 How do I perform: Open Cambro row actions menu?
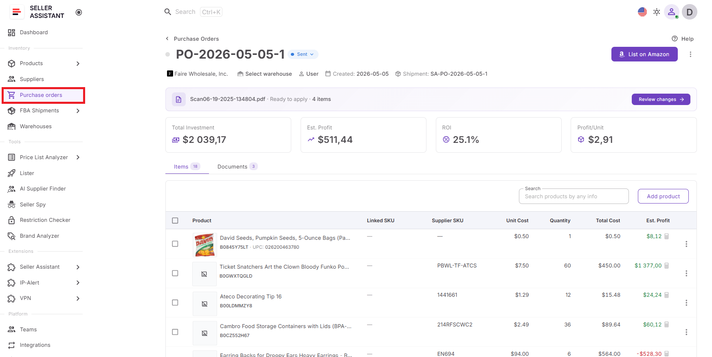point(686,332)
